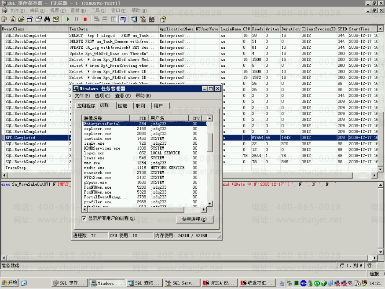Select the RPC:Completed trace row
Viewport: 385px width, 289px height.
[x=20, y=138]
